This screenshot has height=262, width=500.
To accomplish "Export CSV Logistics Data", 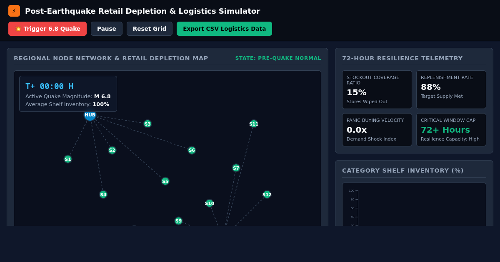I will click(x=224, y=29).
